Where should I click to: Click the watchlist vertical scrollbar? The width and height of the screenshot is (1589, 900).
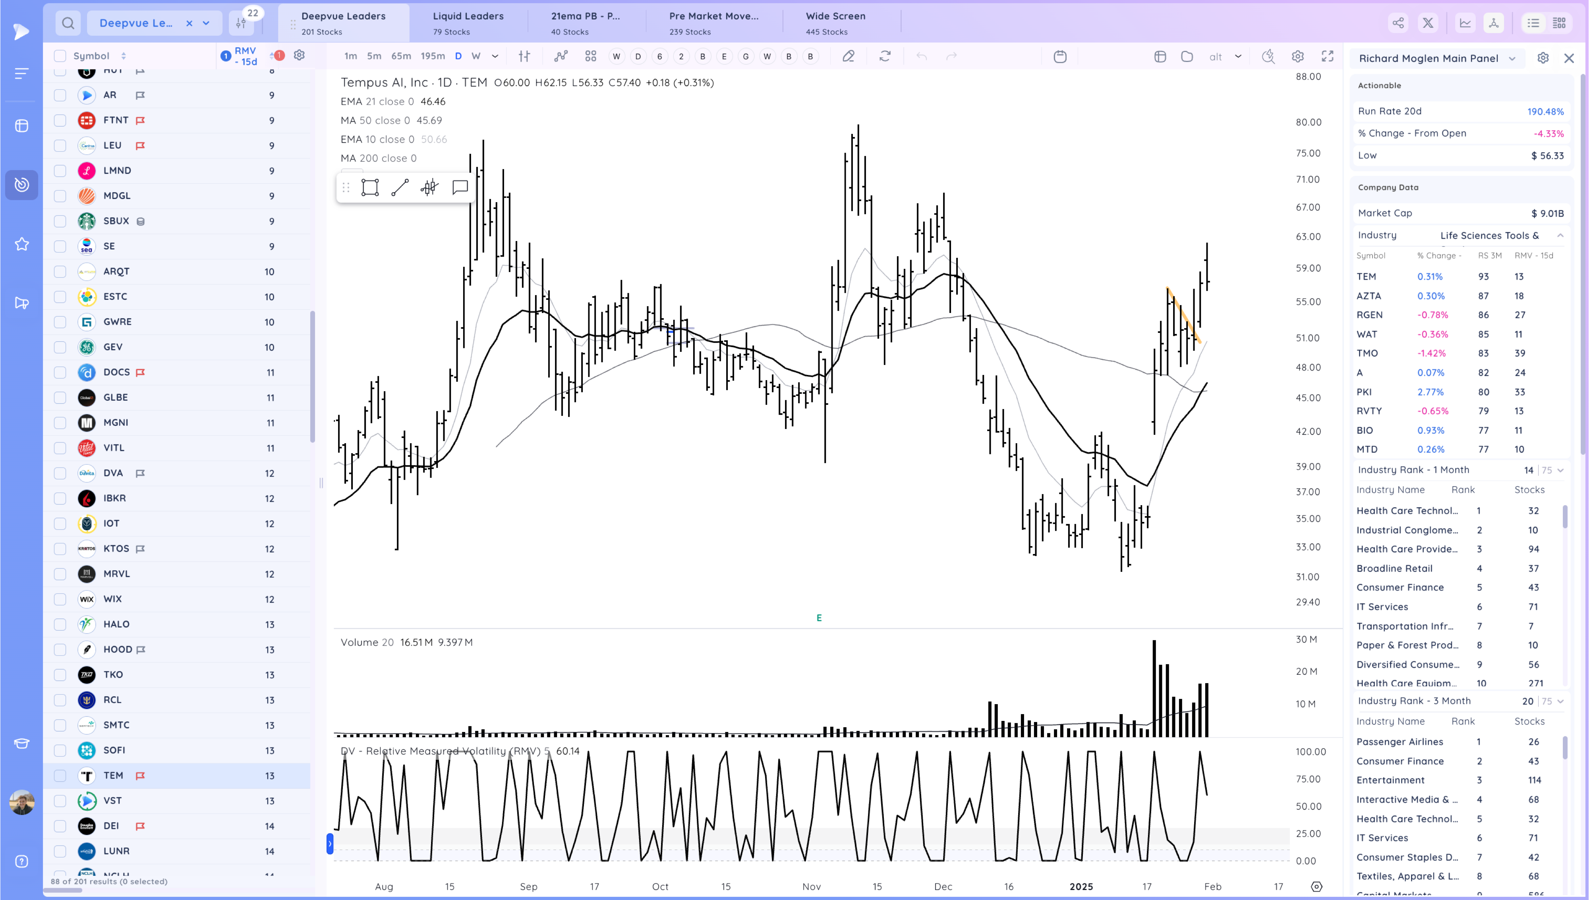[x=313, y=377]
